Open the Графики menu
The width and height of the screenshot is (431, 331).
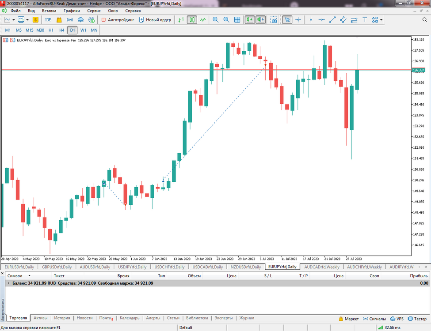[72, 11]
